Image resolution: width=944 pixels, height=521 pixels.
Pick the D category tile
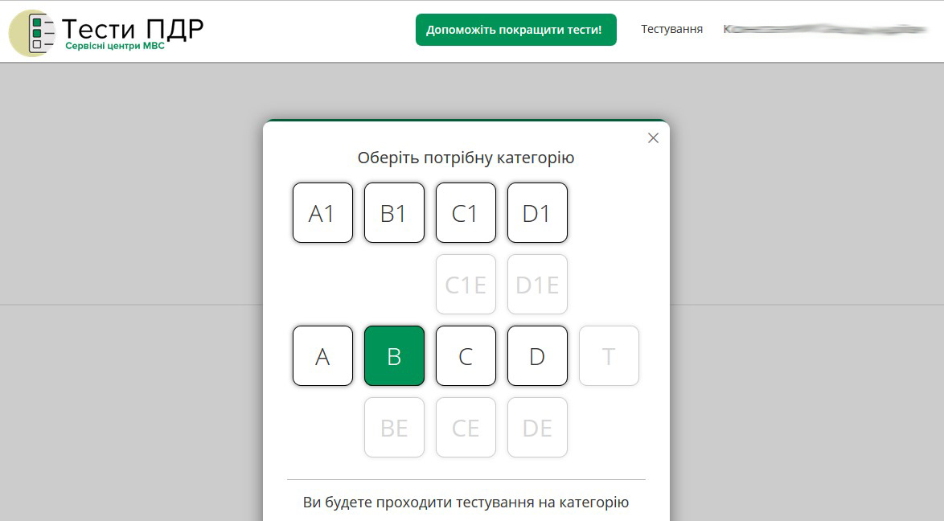pos(537,356)
